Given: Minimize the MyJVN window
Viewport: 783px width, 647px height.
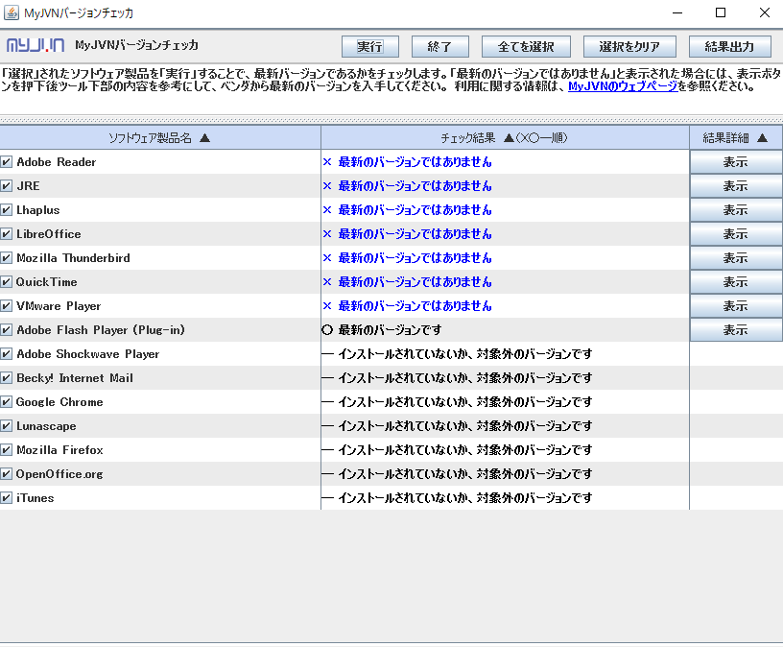Looking at the screenshot, I should click(677, 12).
